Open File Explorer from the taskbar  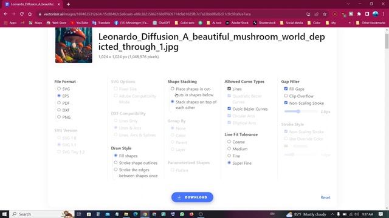[x=126, y=214]
